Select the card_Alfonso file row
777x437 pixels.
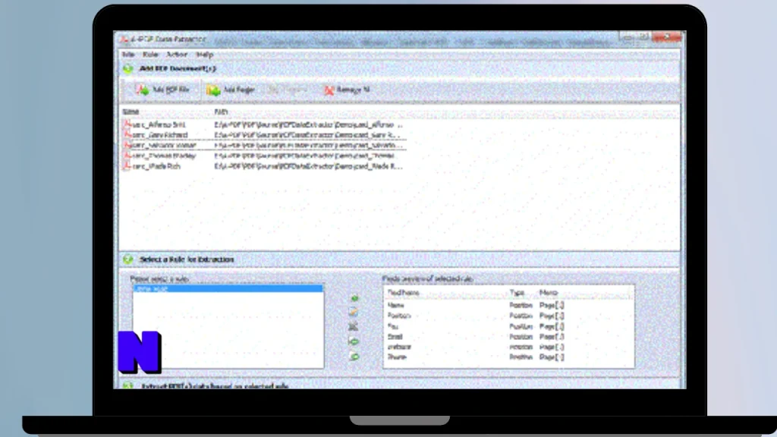click(x=264, y=125)
